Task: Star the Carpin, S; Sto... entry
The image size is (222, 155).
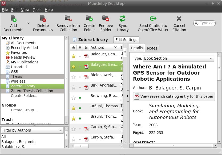Action: tap(74, 129)
